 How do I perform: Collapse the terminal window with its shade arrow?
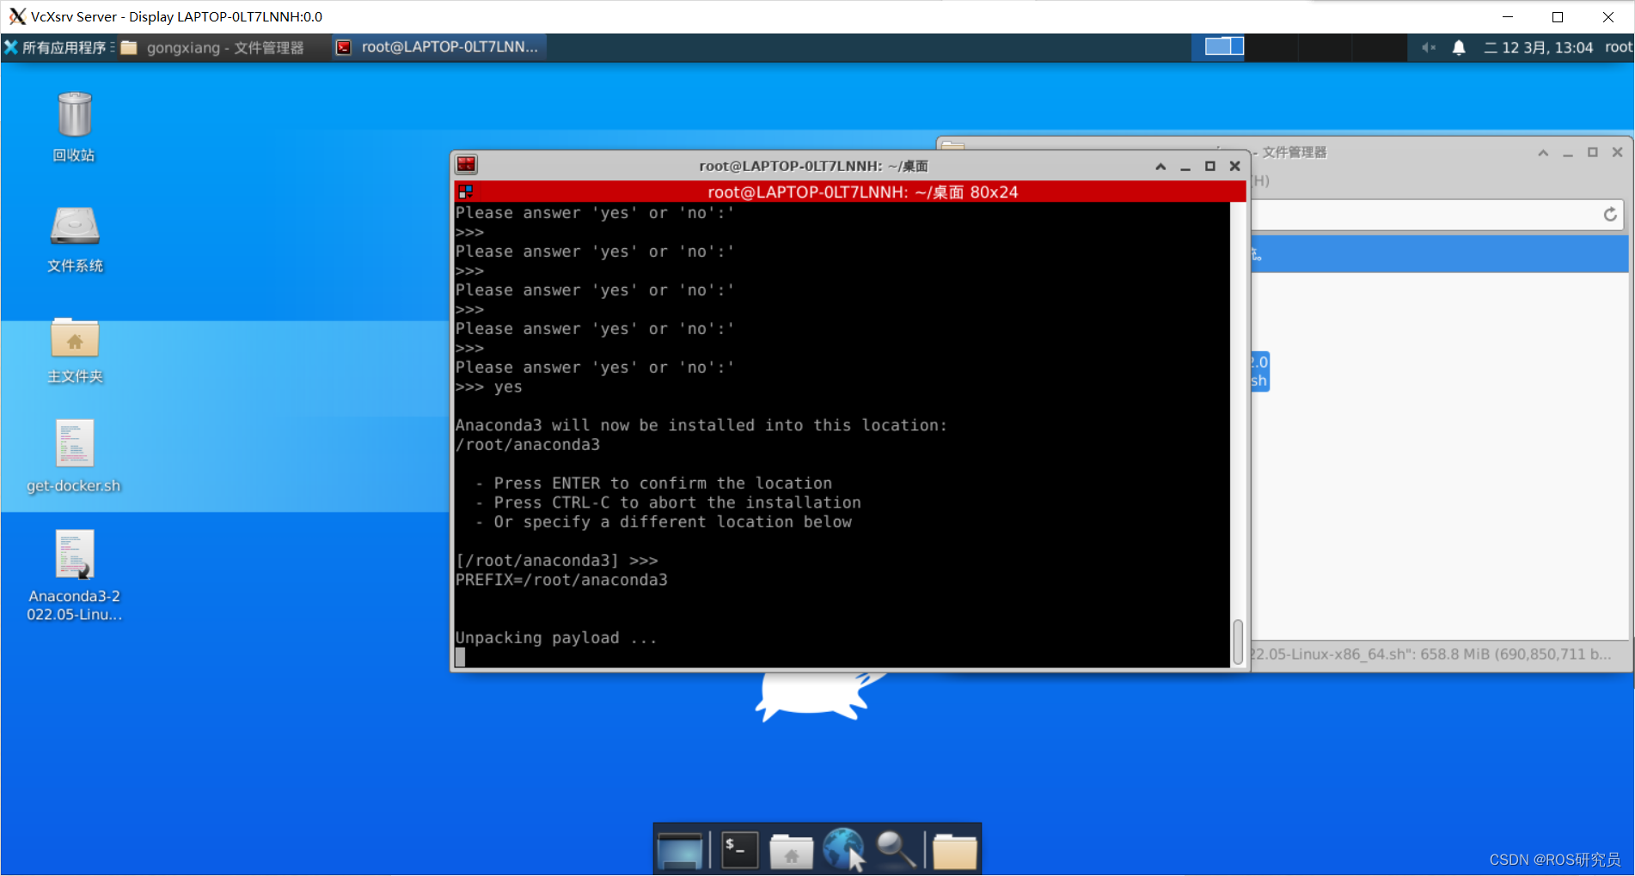point(1160,166)
